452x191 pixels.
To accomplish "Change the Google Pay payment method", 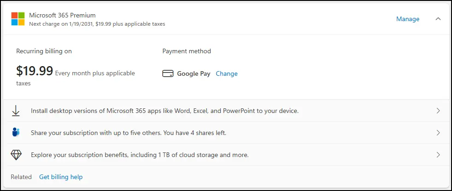I will tap(227, 74).
